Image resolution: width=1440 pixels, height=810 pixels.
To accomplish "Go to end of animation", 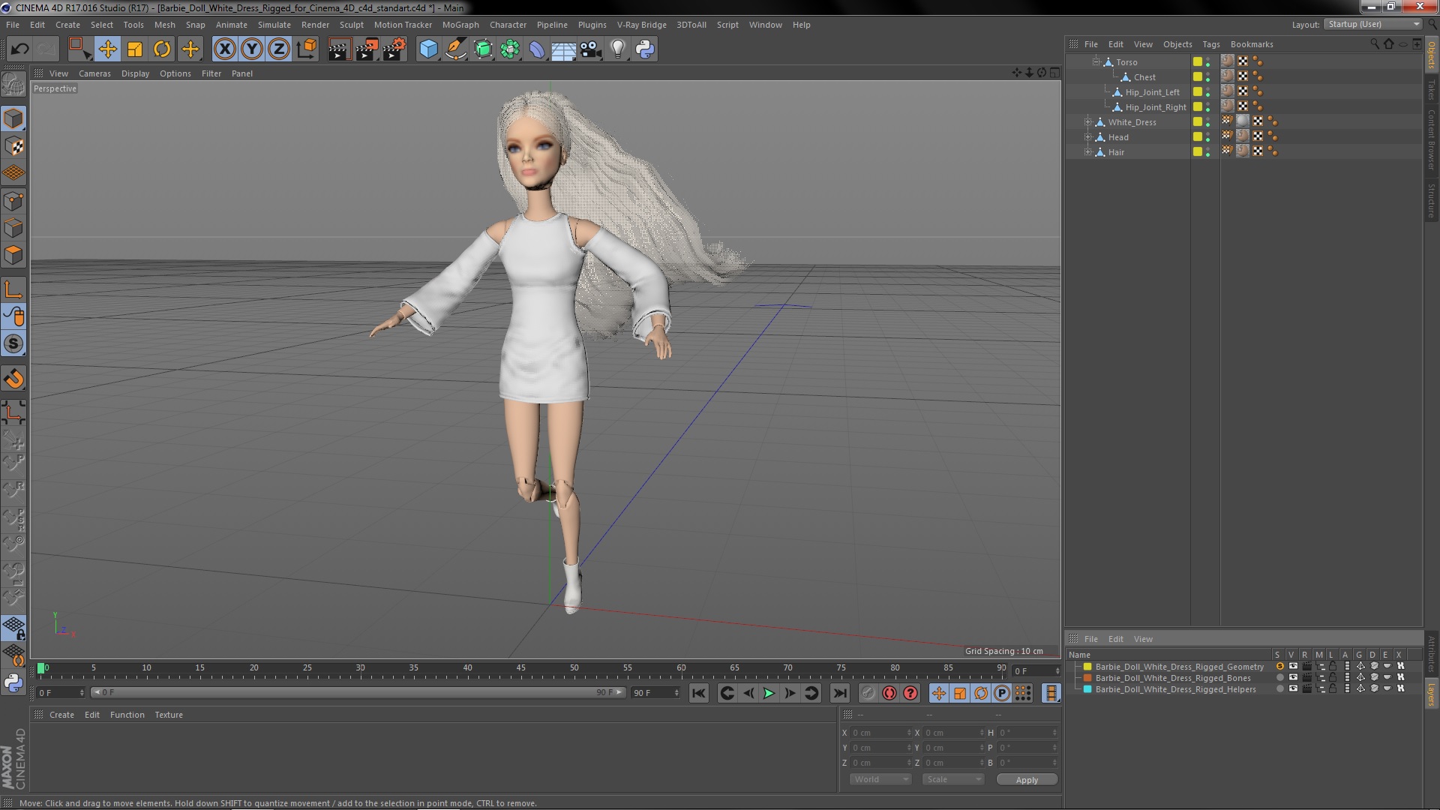I will pos(840,693).
